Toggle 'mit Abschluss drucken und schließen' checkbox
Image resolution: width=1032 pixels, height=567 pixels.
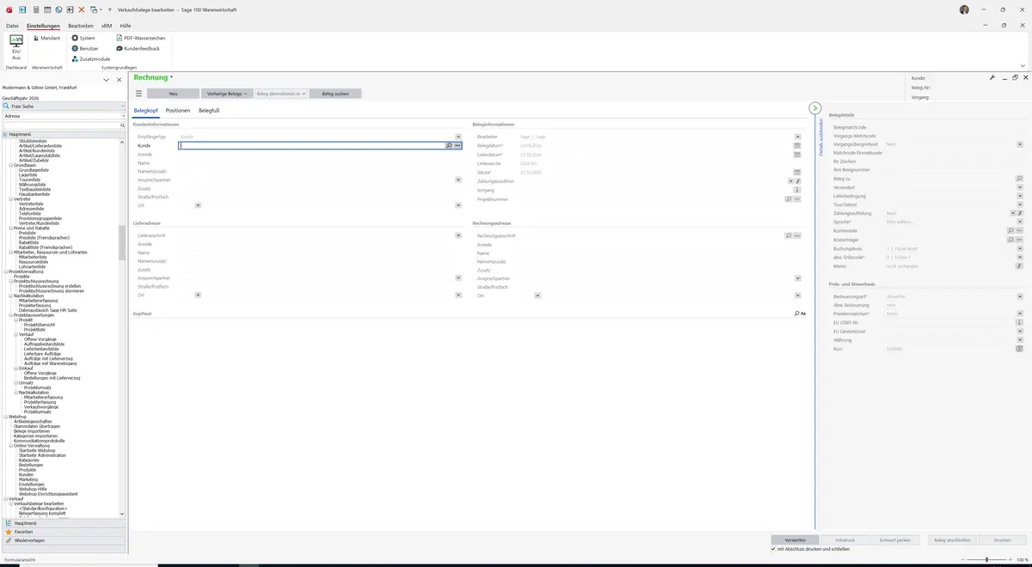[773, 549]
